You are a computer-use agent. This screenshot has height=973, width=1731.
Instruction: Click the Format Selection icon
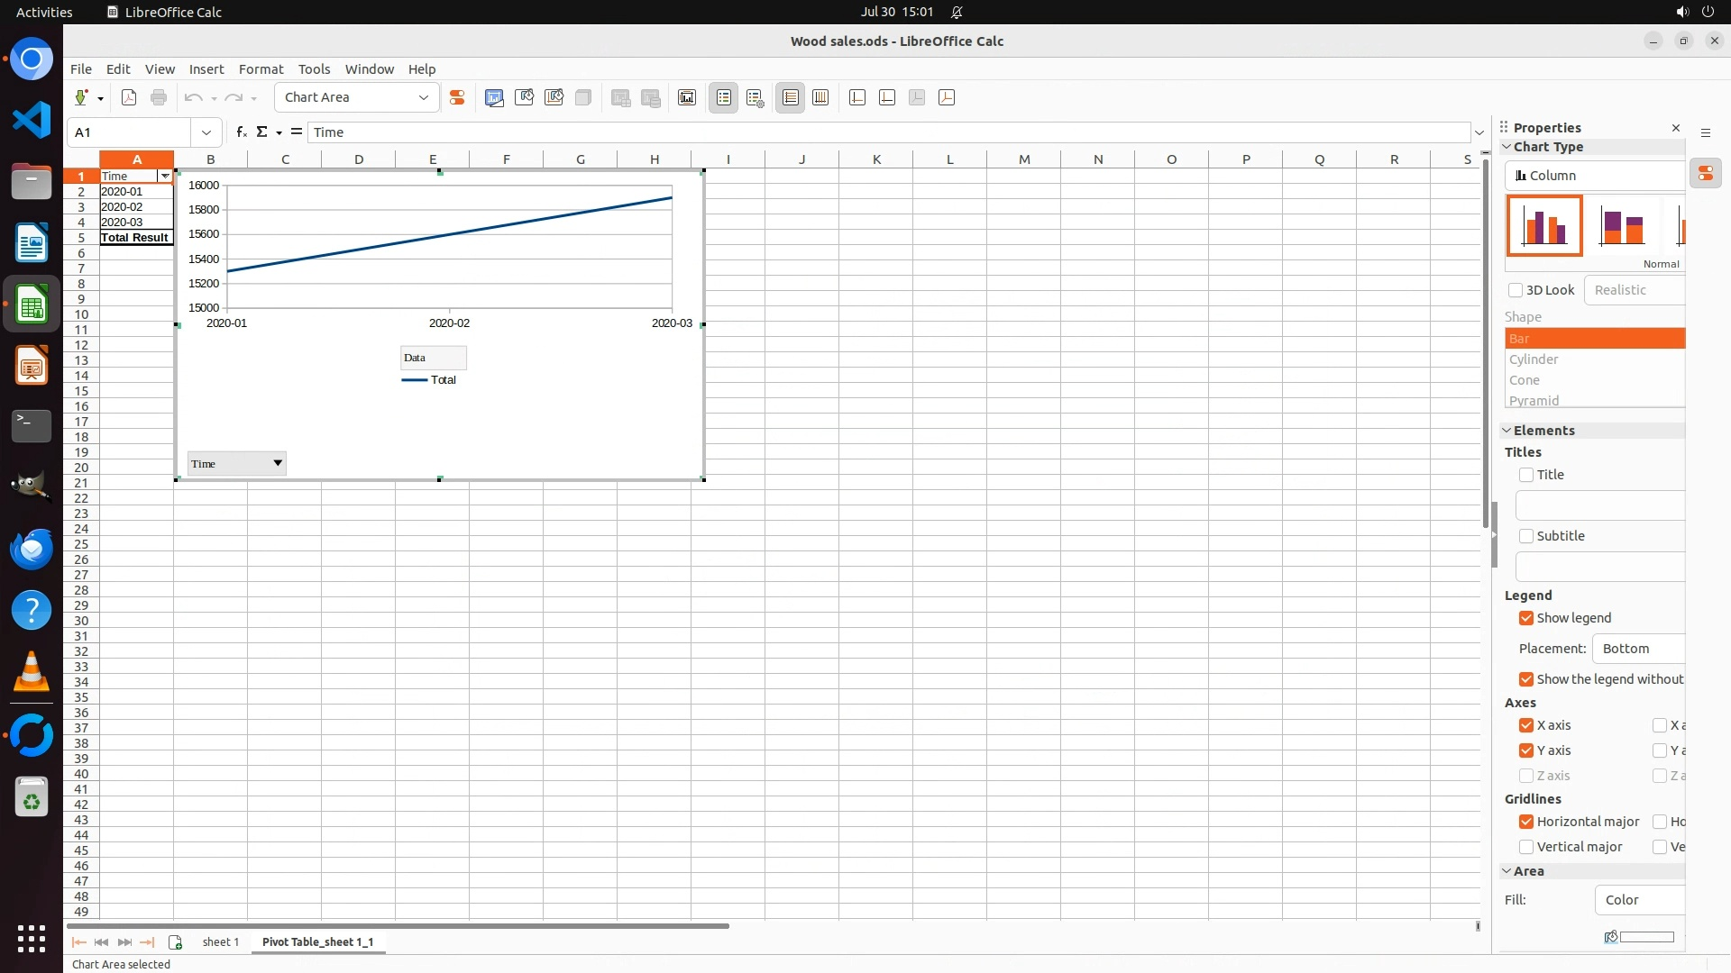[457, 98]
